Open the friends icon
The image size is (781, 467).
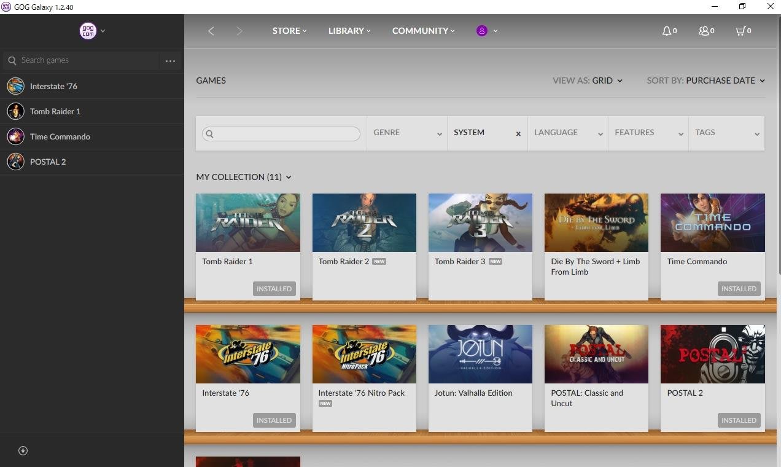[x=704, y=31]
